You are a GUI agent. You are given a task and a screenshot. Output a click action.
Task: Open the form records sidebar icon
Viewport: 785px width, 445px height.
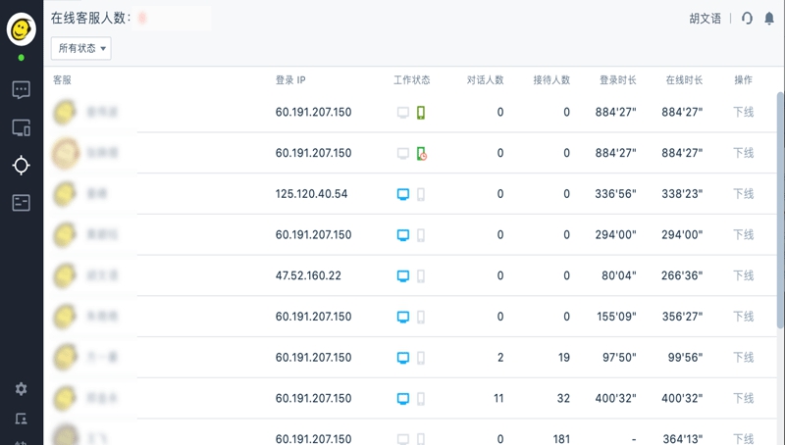pyautogui.click(x=21, y=203)
